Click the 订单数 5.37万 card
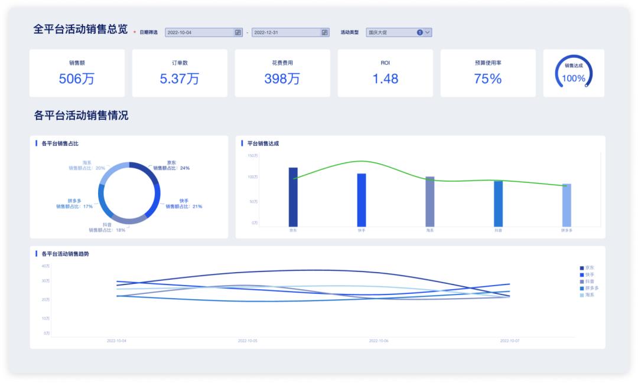The image size is (638, 383). tap(180, 73)
